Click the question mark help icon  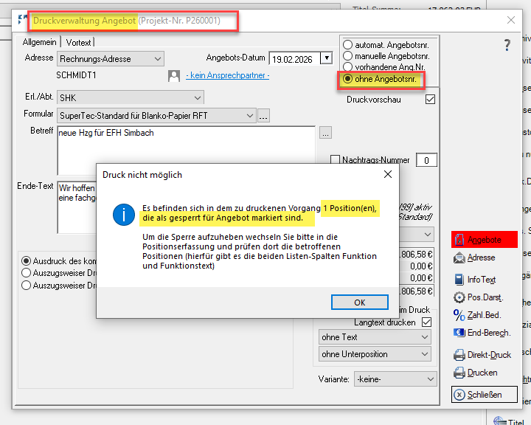point(507,46)
